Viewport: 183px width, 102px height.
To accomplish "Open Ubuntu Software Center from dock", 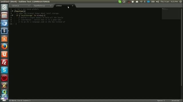I will click(4, 39).
